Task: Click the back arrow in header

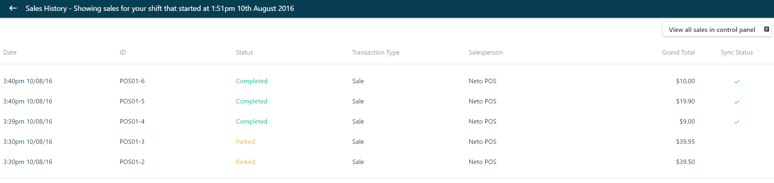Action: point(13,8)
